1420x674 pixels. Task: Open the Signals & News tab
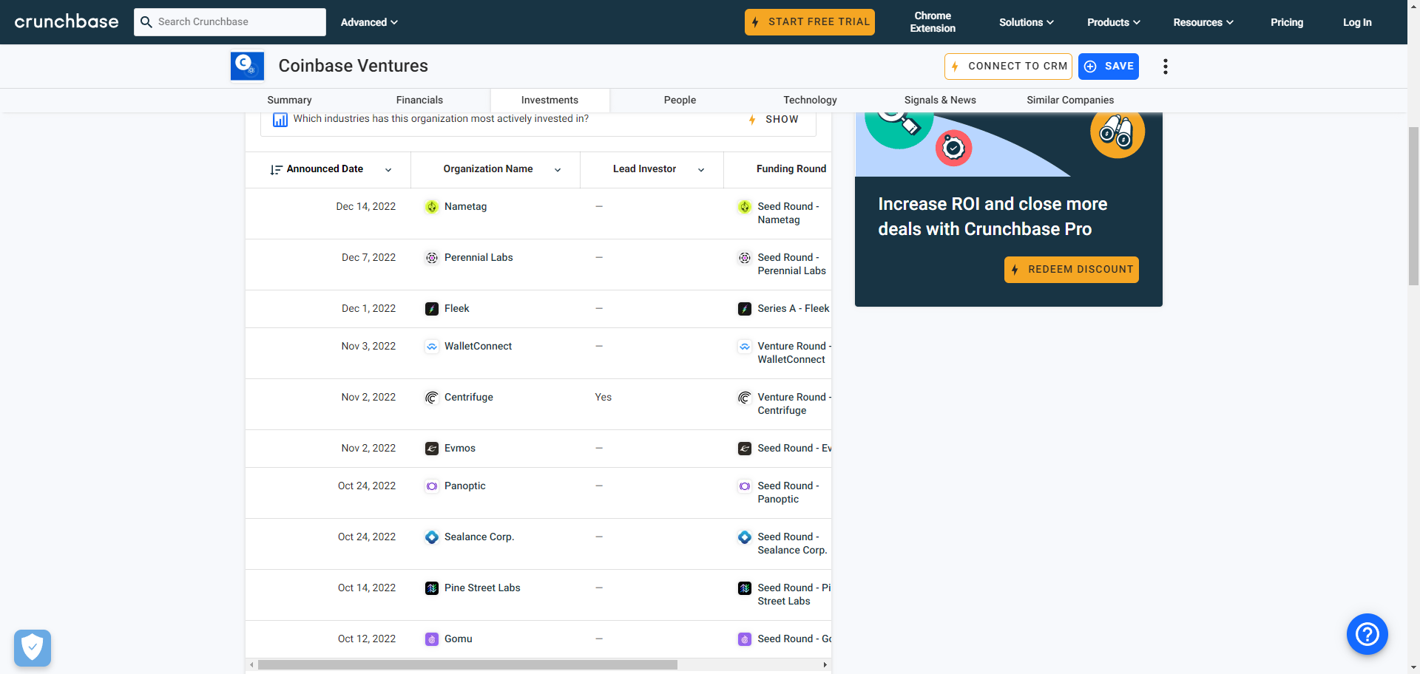coord(940,101)
